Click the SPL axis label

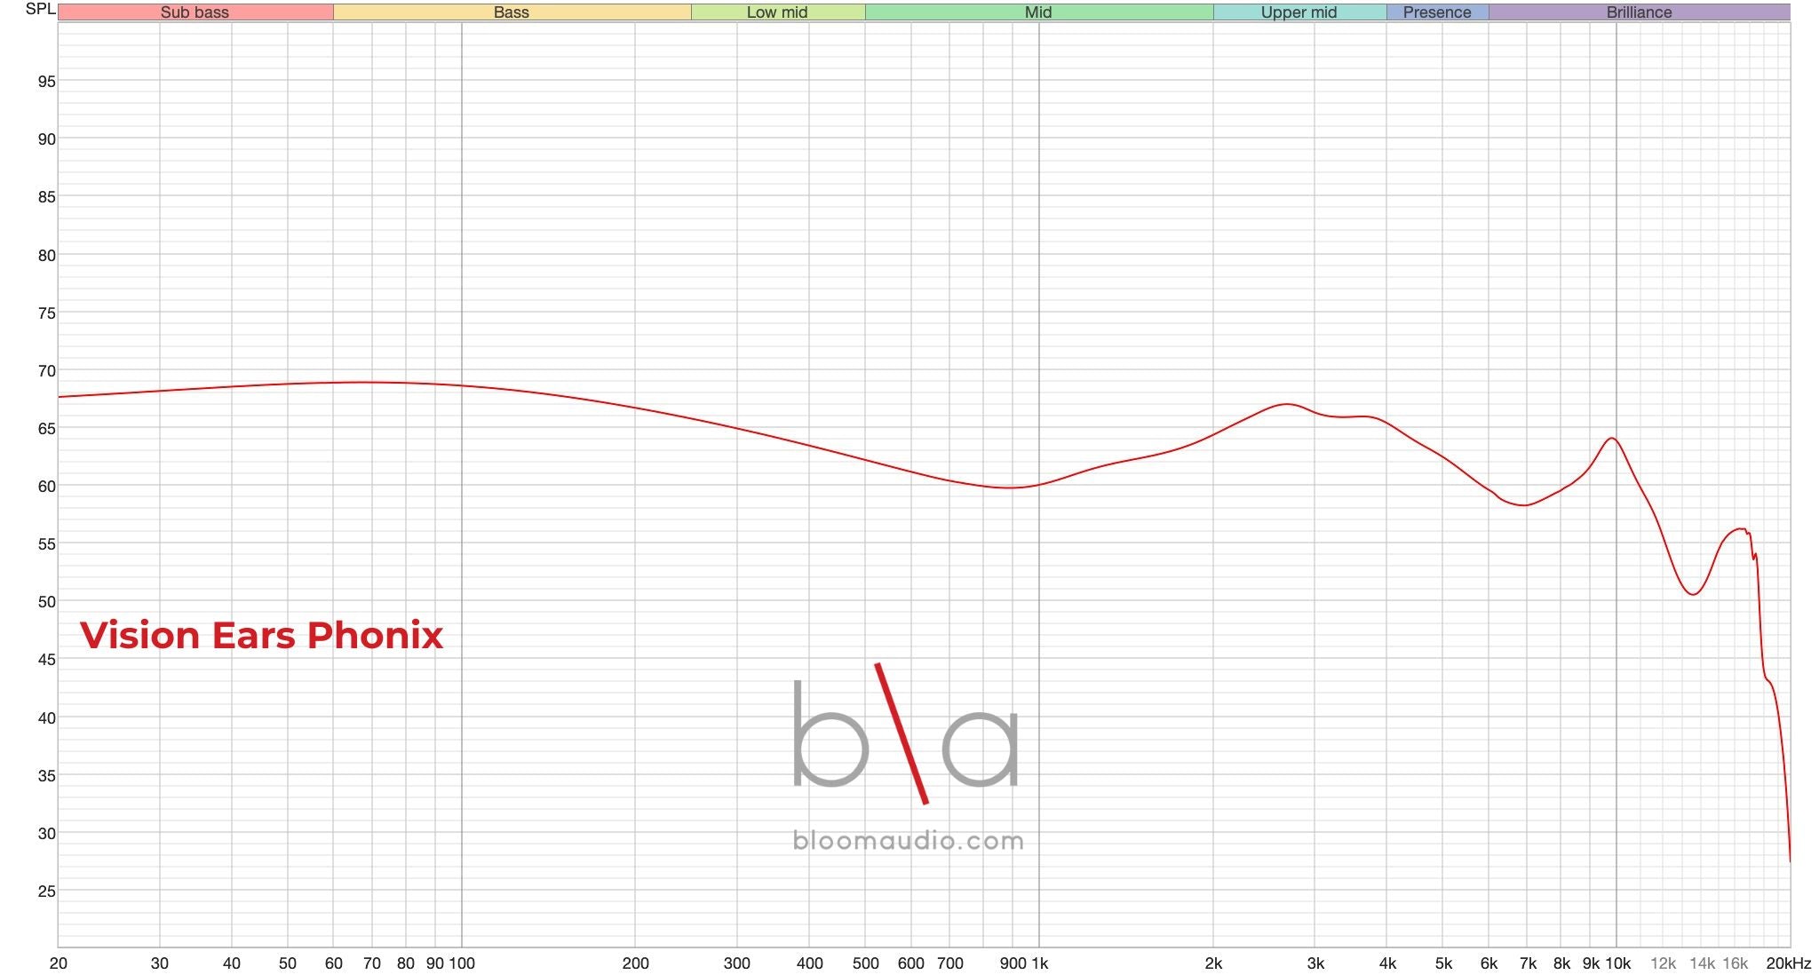40,9
